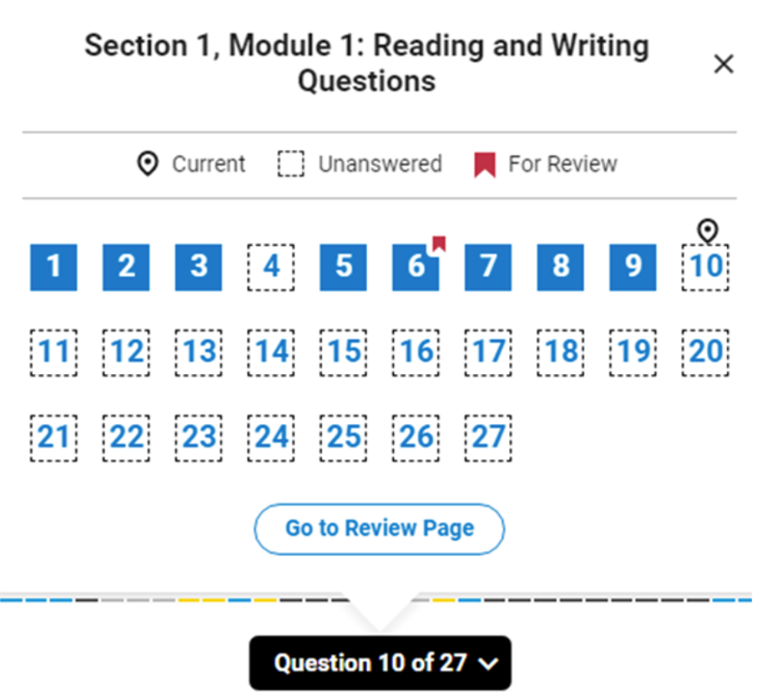The image size is (783, 696).
Task: Select current question 10 box
Action: click(705, 267)
